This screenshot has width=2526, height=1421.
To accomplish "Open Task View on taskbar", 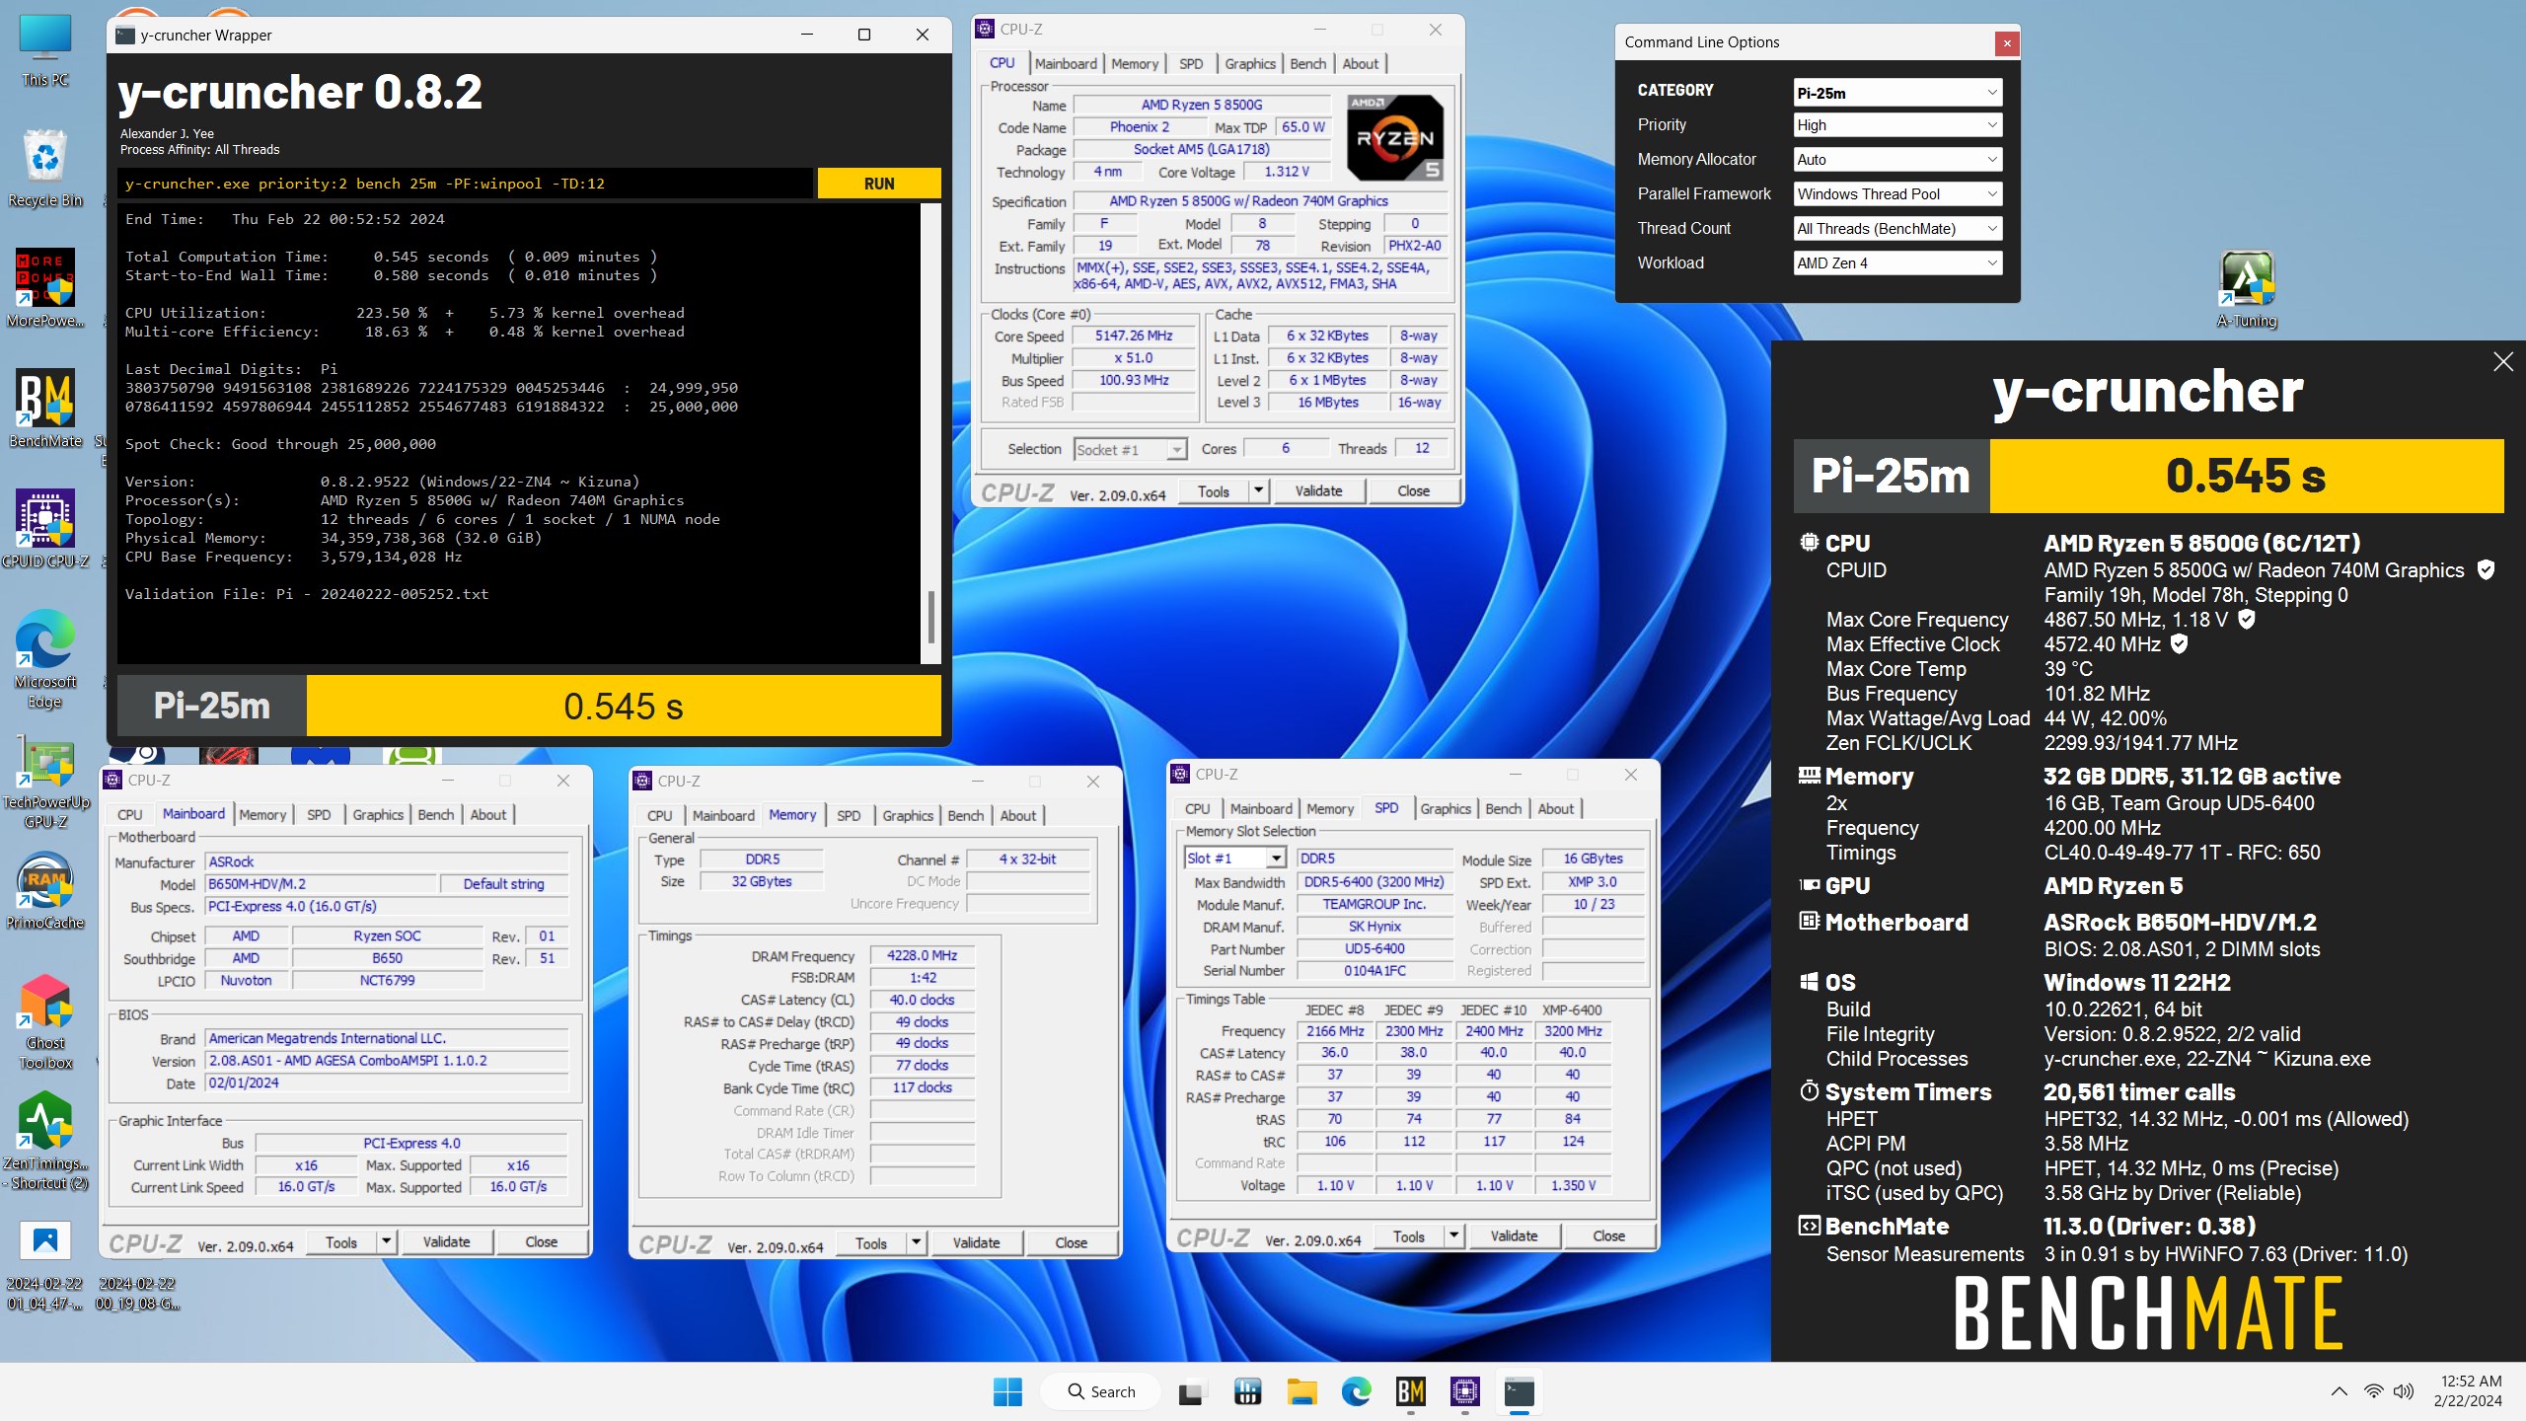I will tap(1192, 1391).
